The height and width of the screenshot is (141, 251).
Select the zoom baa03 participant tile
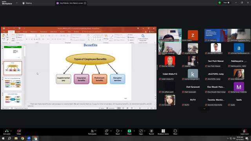tap(193, 35)
